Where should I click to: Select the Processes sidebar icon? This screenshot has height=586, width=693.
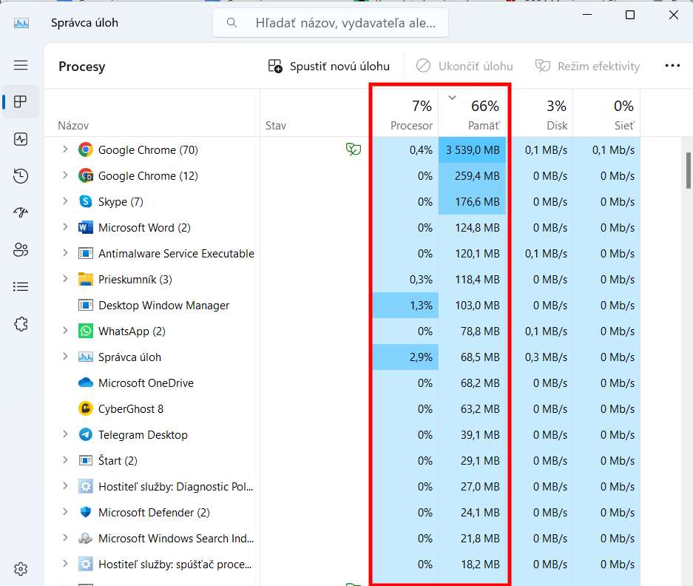[21, 101]
